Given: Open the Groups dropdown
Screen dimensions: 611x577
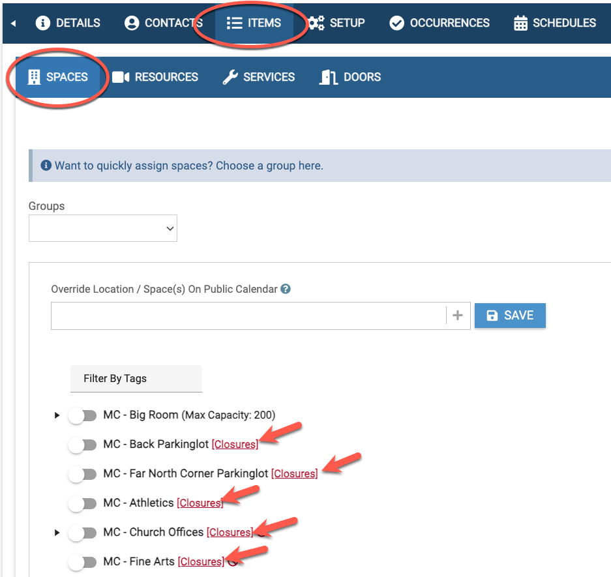Looking at the screenshot, I should tap(103, 229).
